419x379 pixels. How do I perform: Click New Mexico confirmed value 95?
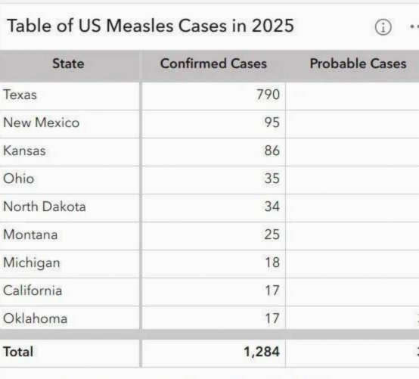(272, 123)
